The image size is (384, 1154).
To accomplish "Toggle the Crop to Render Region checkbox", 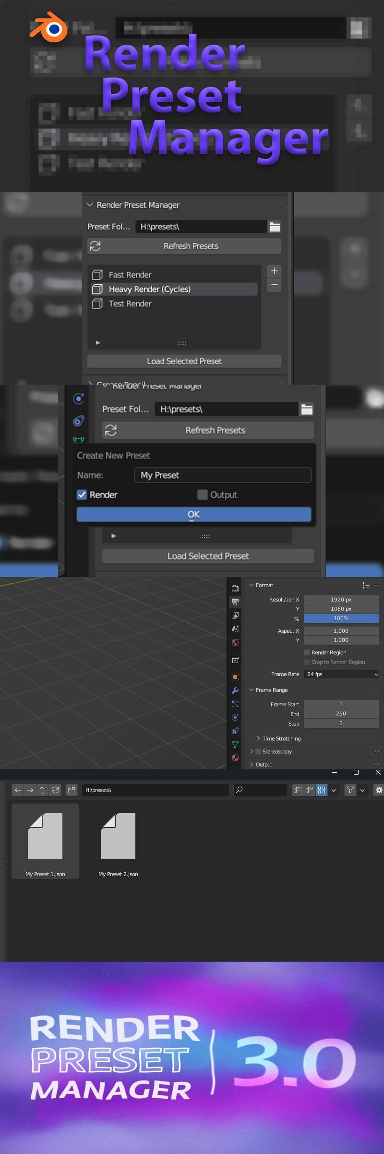I will (307, 662).
